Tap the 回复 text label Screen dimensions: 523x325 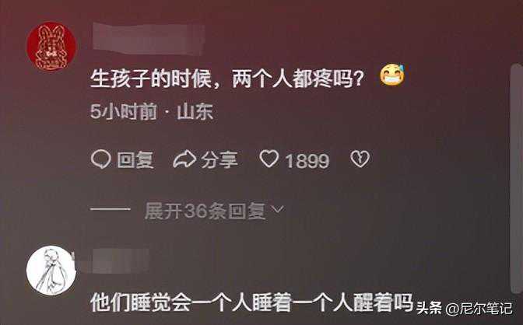[135, 160]
